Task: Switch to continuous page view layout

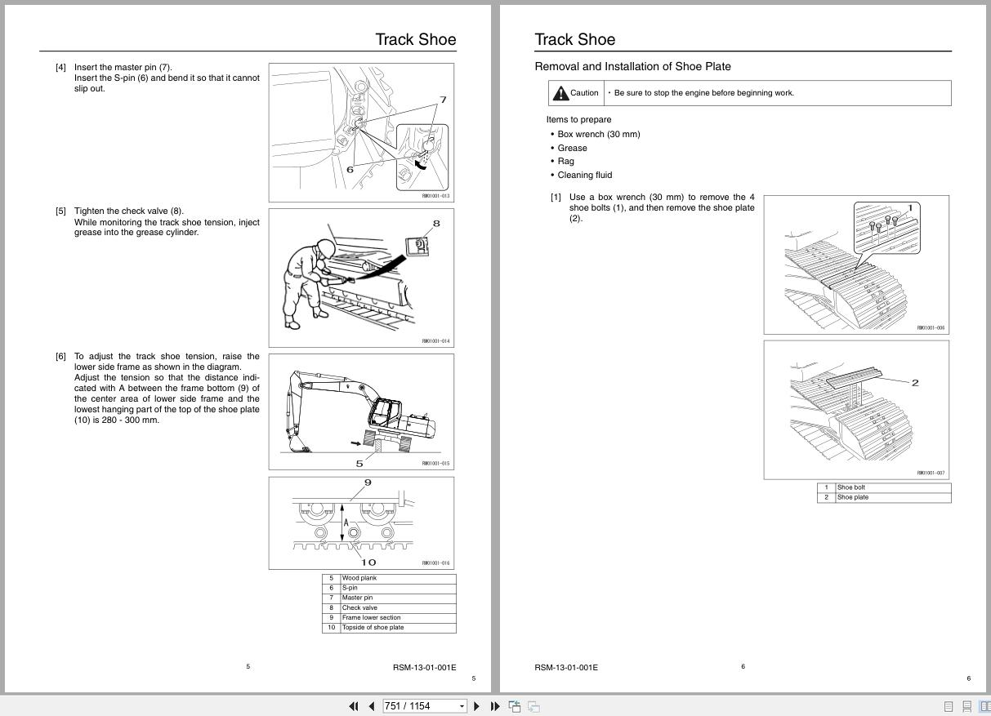Action: pos(966,706)
